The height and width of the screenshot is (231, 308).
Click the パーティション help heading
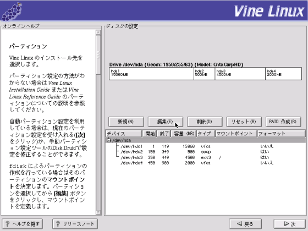28,46
